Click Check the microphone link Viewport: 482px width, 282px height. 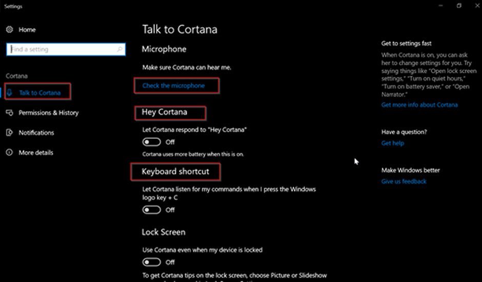click(x=173, y=86)
